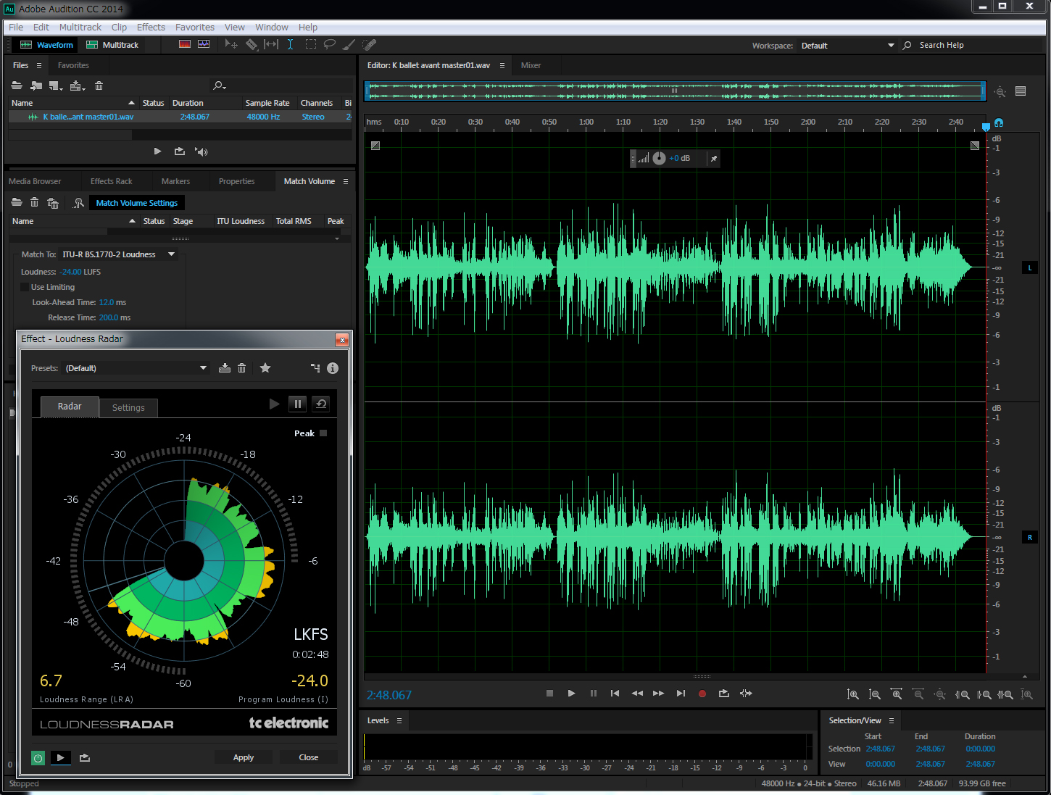Screen dimensions: 1051x795
Task: Click the transport Stop button
Action: click(x=549, y=694)
